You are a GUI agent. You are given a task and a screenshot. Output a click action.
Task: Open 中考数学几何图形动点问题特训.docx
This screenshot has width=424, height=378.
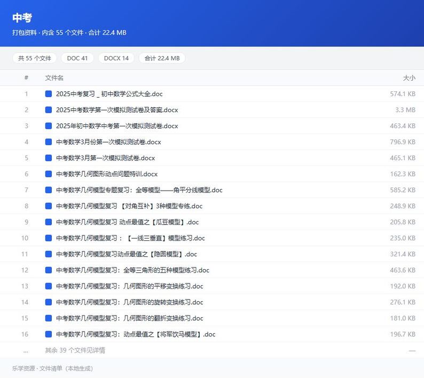[x=107, y=174]
